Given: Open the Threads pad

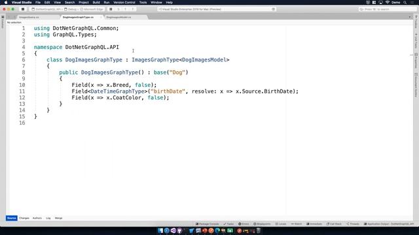Looking at the screenshot, I should 353,224.
